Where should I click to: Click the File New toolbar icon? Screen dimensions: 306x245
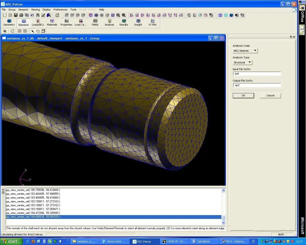click(5, 15)
